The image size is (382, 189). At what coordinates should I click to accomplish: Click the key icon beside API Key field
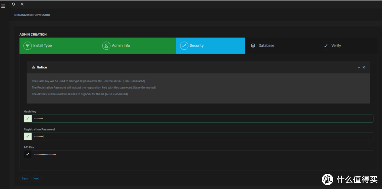pos(28,154)
